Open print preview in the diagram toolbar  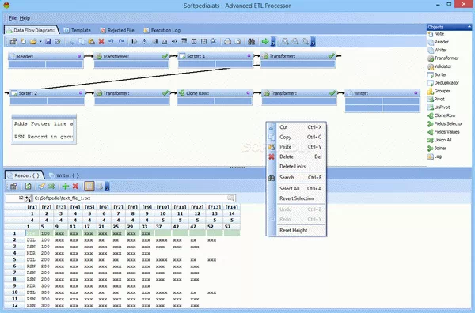click(x=237, y=41)
